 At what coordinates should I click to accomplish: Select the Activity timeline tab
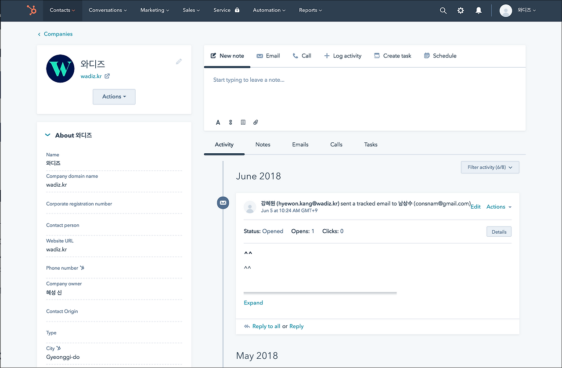[x=224, y=144]
